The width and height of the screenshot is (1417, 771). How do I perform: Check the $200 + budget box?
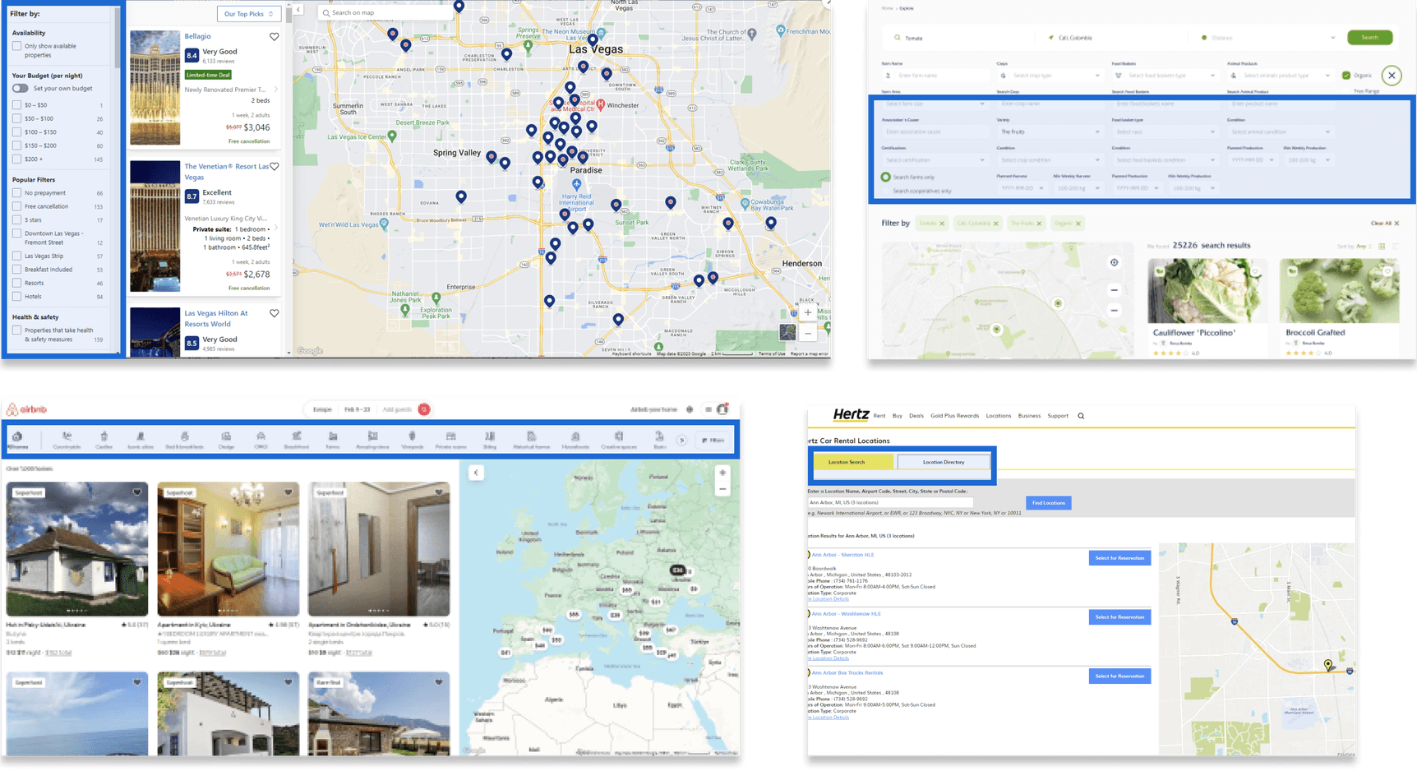[x=16, y=159]
